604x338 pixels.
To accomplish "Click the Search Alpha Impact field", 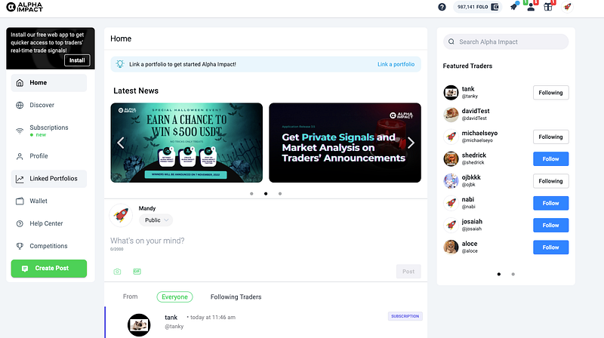I will click(506, 41).
